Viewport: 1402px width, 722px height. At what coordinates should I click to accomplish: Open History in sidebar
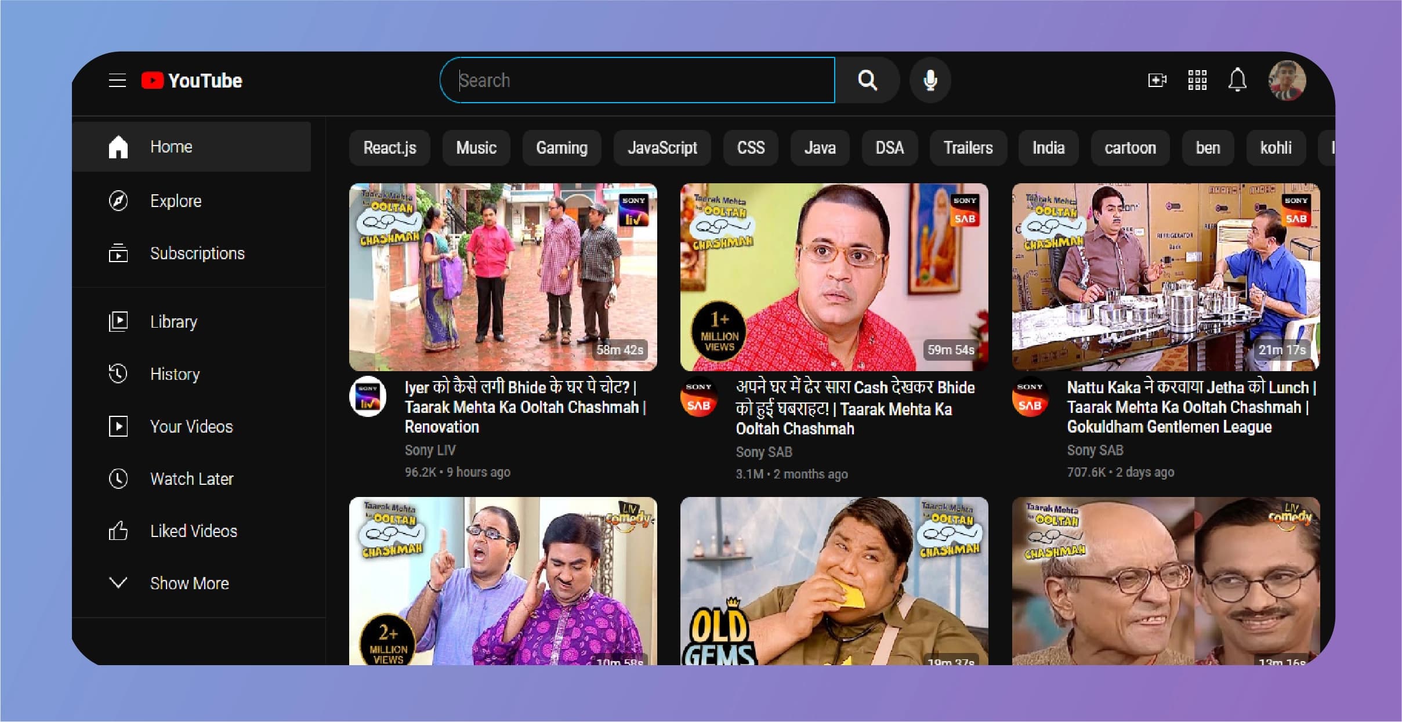coord(191,373)
